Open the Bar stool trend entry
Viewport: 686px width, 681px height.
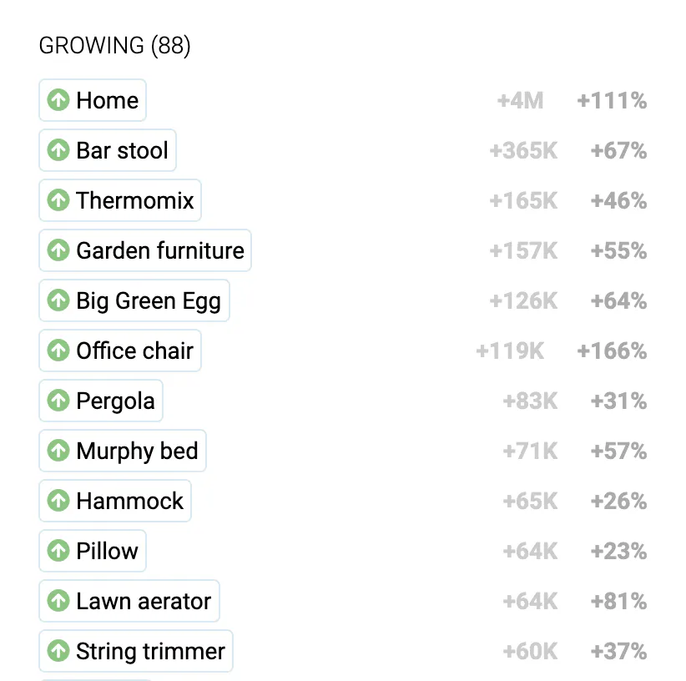(108, 150)
